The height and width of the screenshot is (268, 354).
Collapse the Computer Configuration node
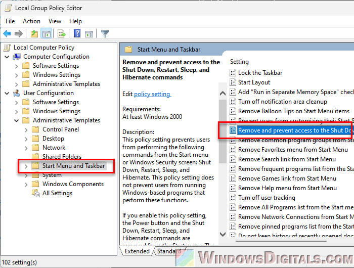pos(7,57)
